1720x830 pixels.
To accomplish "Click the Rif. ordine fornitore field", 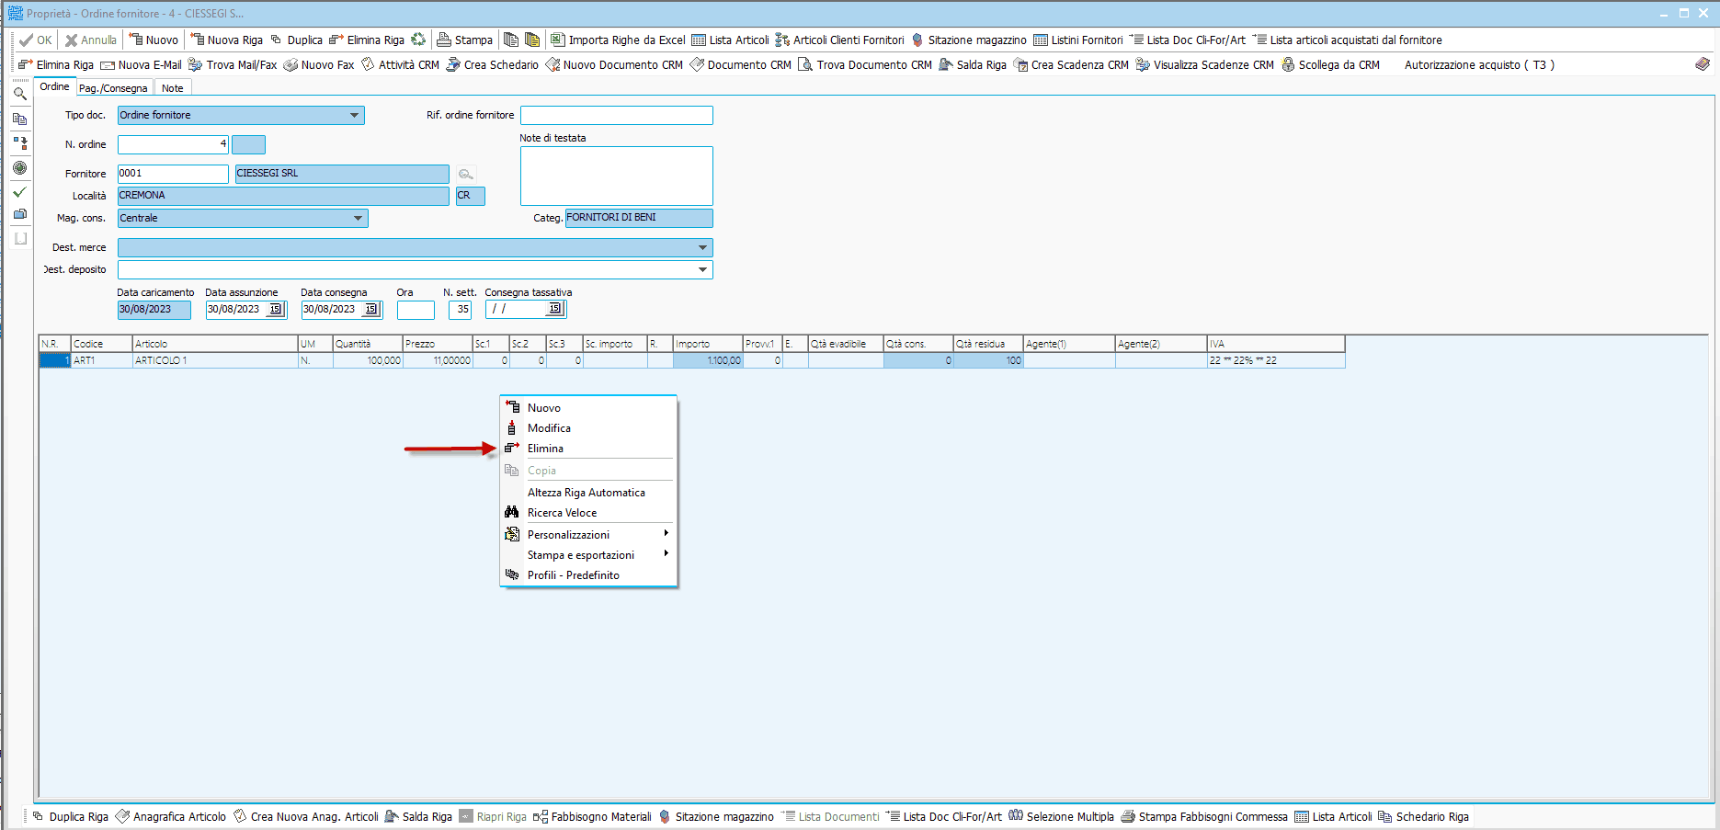I will coord(617,115).
